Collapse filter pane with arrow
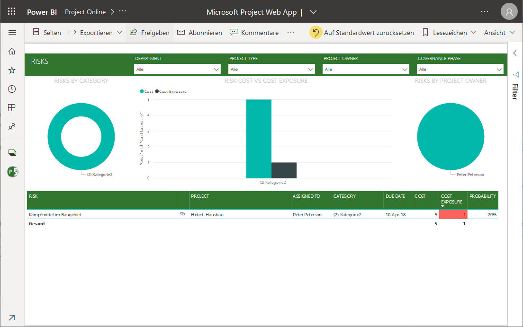Screen dimensions: 523x327 point(515,53)
